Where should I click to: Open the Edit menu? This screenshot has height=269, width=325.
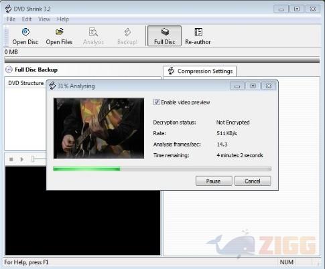pyautogui.click(x=27, y=19)
